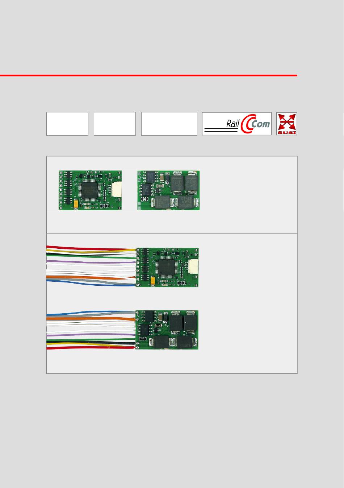Click the purple wire of the upper wired decoder
The width and height of the screenshot is (344, 488).
[91, 262]
